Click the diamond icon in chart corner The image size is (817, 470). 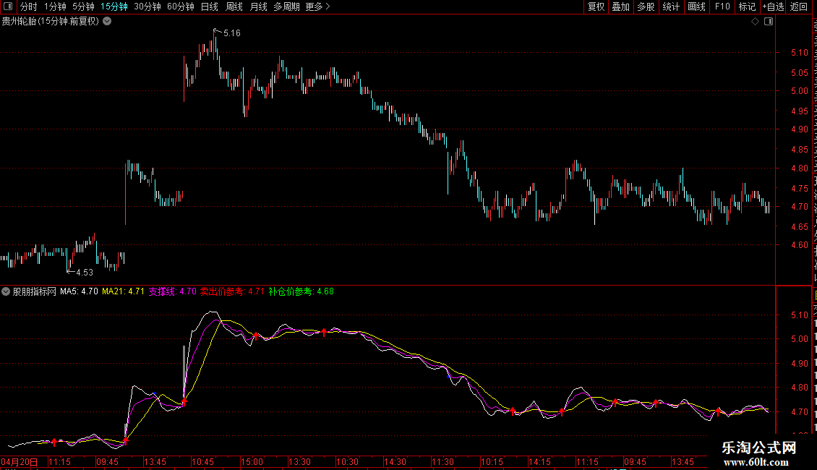tap(755, 22)
